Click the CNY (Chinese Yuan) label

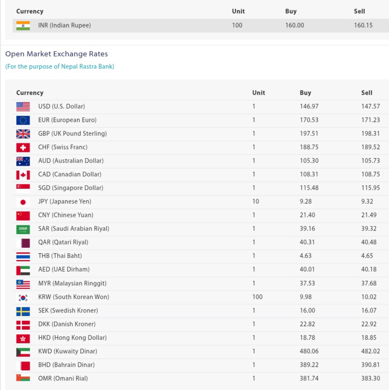pyautogui.click(x=66, y=215)
